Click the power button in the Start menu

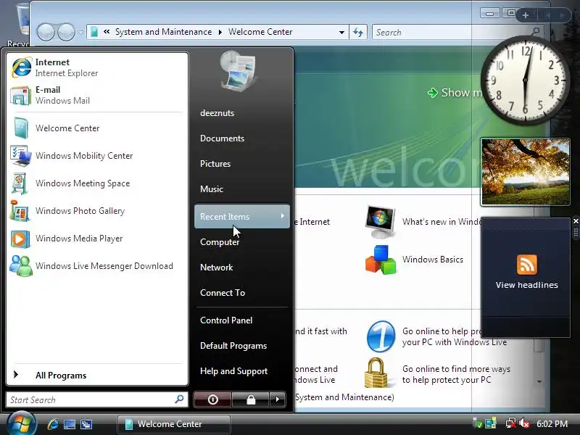click(x=212, y=399)
